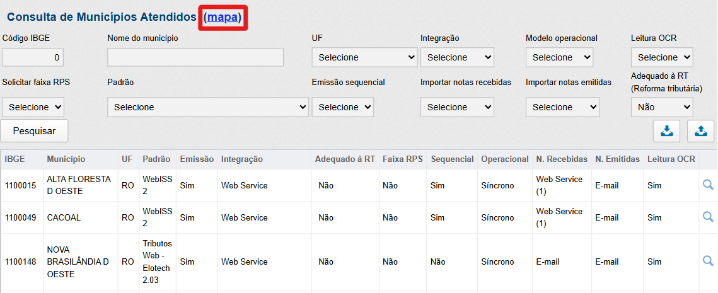Expand the Leitura OCR dropdown
This screenshot has width=718, height=293.
click(x=661, y=57)
